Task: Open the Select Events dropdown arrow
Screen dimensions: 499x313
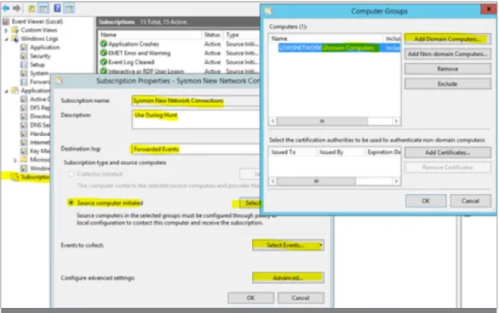Action: pyautogui.click(x=321, y=245)
